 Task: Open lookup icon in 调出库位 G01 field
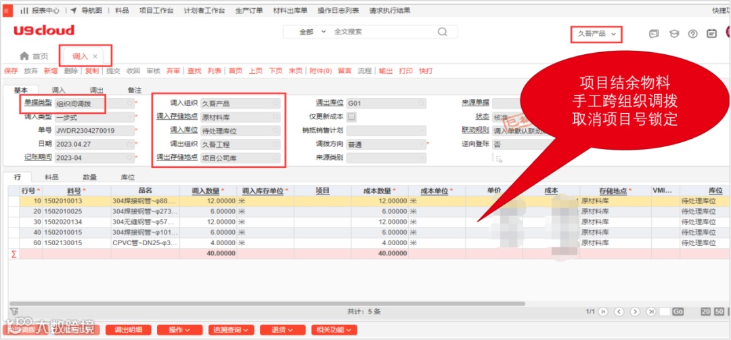pyautogui.click(x=422, y=104)
